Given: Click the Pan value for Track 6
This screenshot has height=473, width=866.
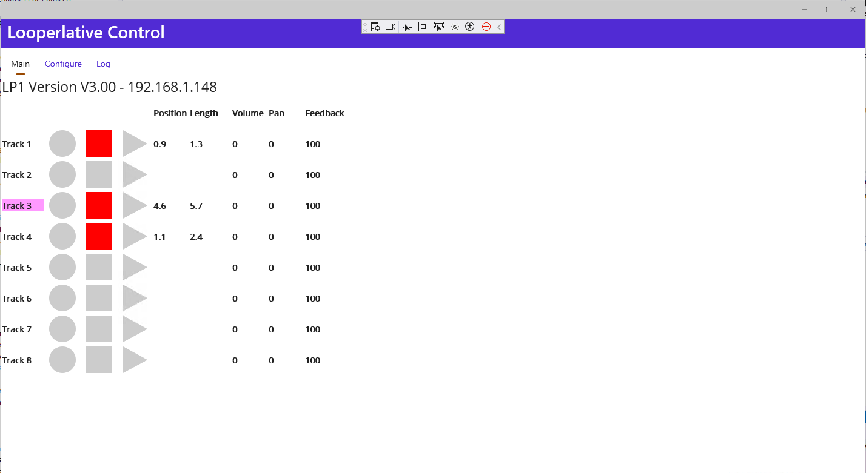Looking at the screenshot, I should [271, 299].
